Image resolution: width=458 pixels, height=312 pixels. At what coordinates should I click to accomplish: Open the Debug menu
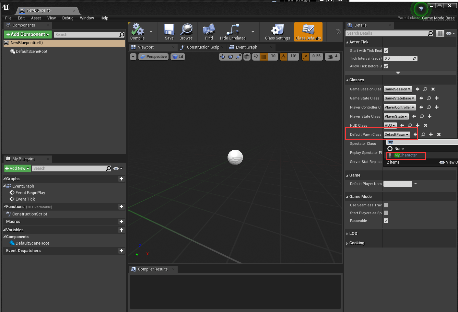pos(68,18)
